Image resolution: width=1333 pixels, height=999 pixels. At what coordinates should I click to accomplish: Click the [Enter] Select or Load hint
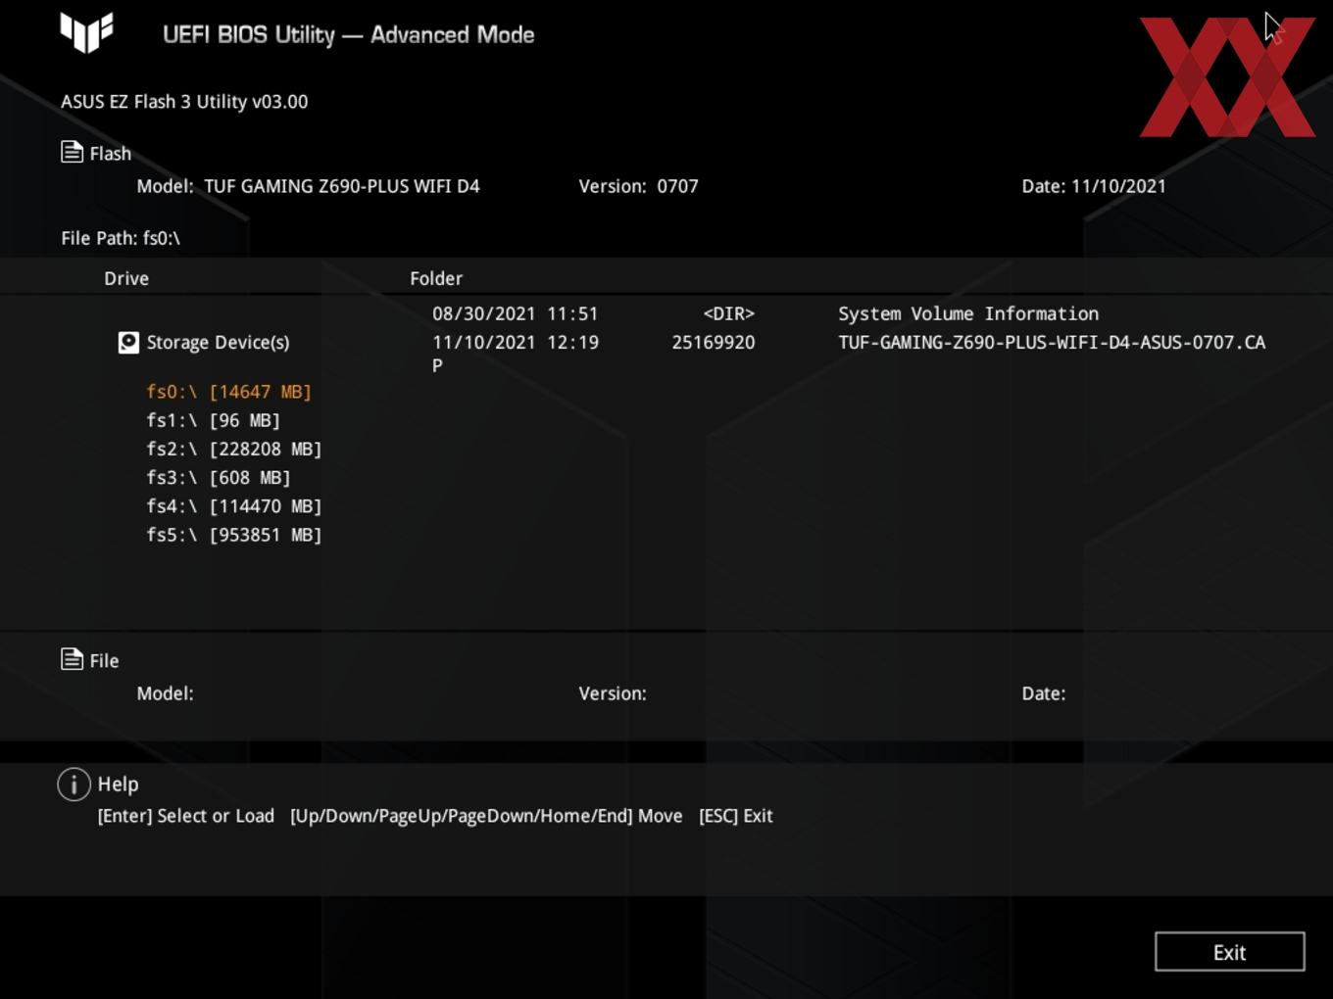point(185,816)
